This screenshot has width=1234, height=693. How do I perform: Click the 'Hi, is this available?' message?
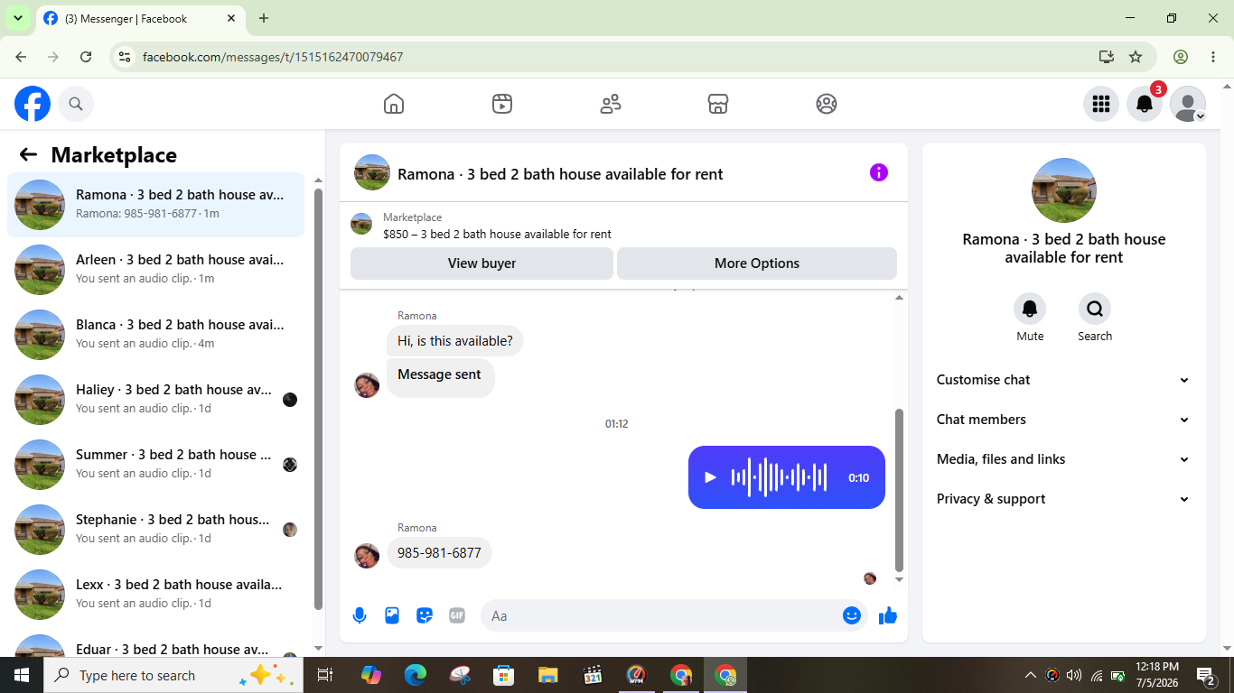point(455,341)
